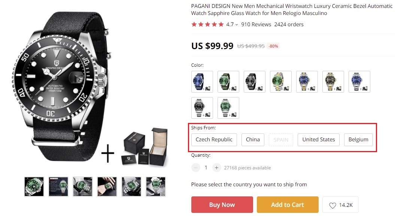Screen dimensions: 395x223
Task: Open the rating dropdown arrow next to 4.7
Action: tap(237, 25)
